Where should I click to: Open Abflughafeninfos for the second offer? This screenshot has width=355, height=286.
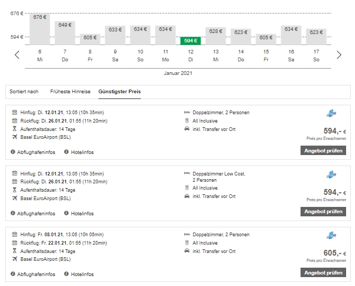(x=36, y=213)
